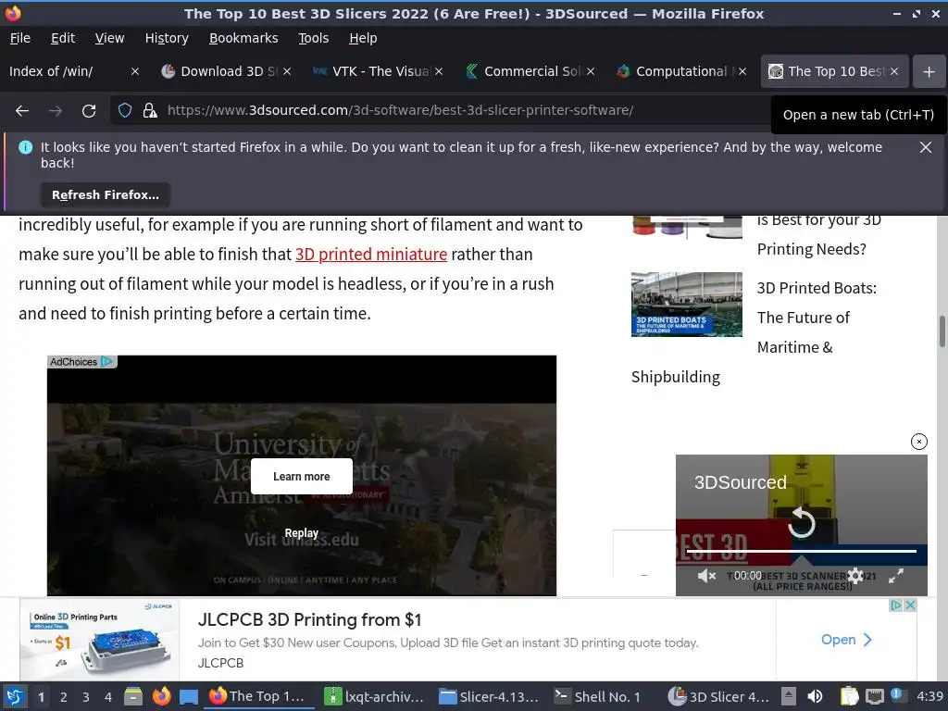Open the File menu
This screenshot has width=948, height=711.
pyautogui.click(x=20, y=38)
